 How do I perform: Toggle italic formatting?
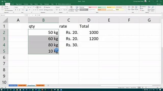[17, 10]
